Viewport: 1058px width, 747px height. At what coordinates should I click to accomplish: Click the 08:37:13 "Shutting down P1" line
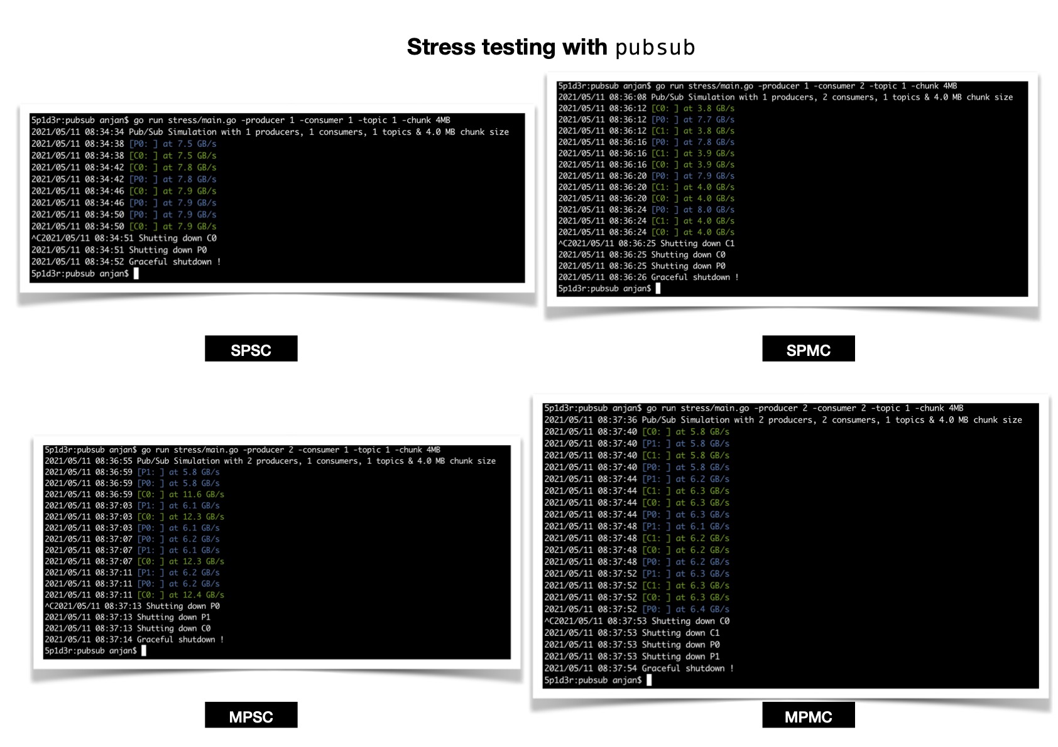pos(128,618)
